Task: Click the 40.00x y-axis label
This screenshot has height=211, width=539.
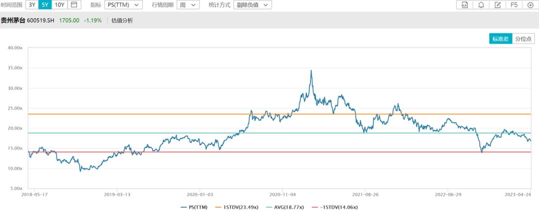Action: (15, 48)
